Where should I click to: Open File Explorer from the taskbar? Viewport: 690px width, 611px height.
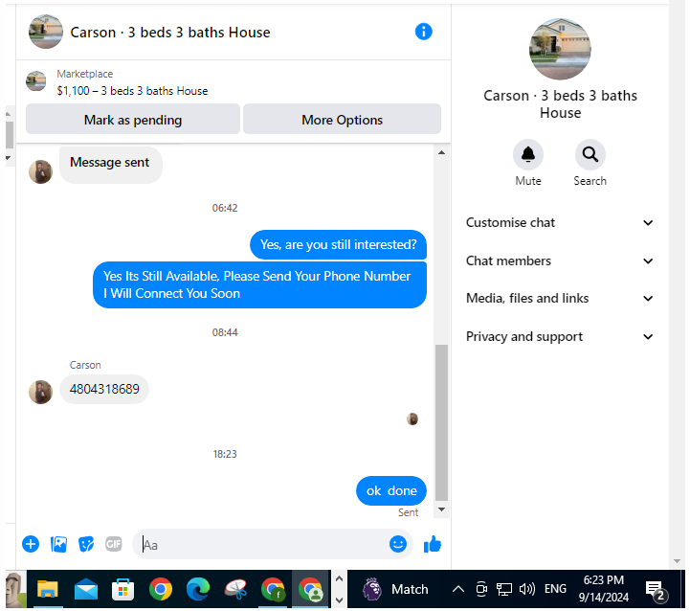coord(48,589)
